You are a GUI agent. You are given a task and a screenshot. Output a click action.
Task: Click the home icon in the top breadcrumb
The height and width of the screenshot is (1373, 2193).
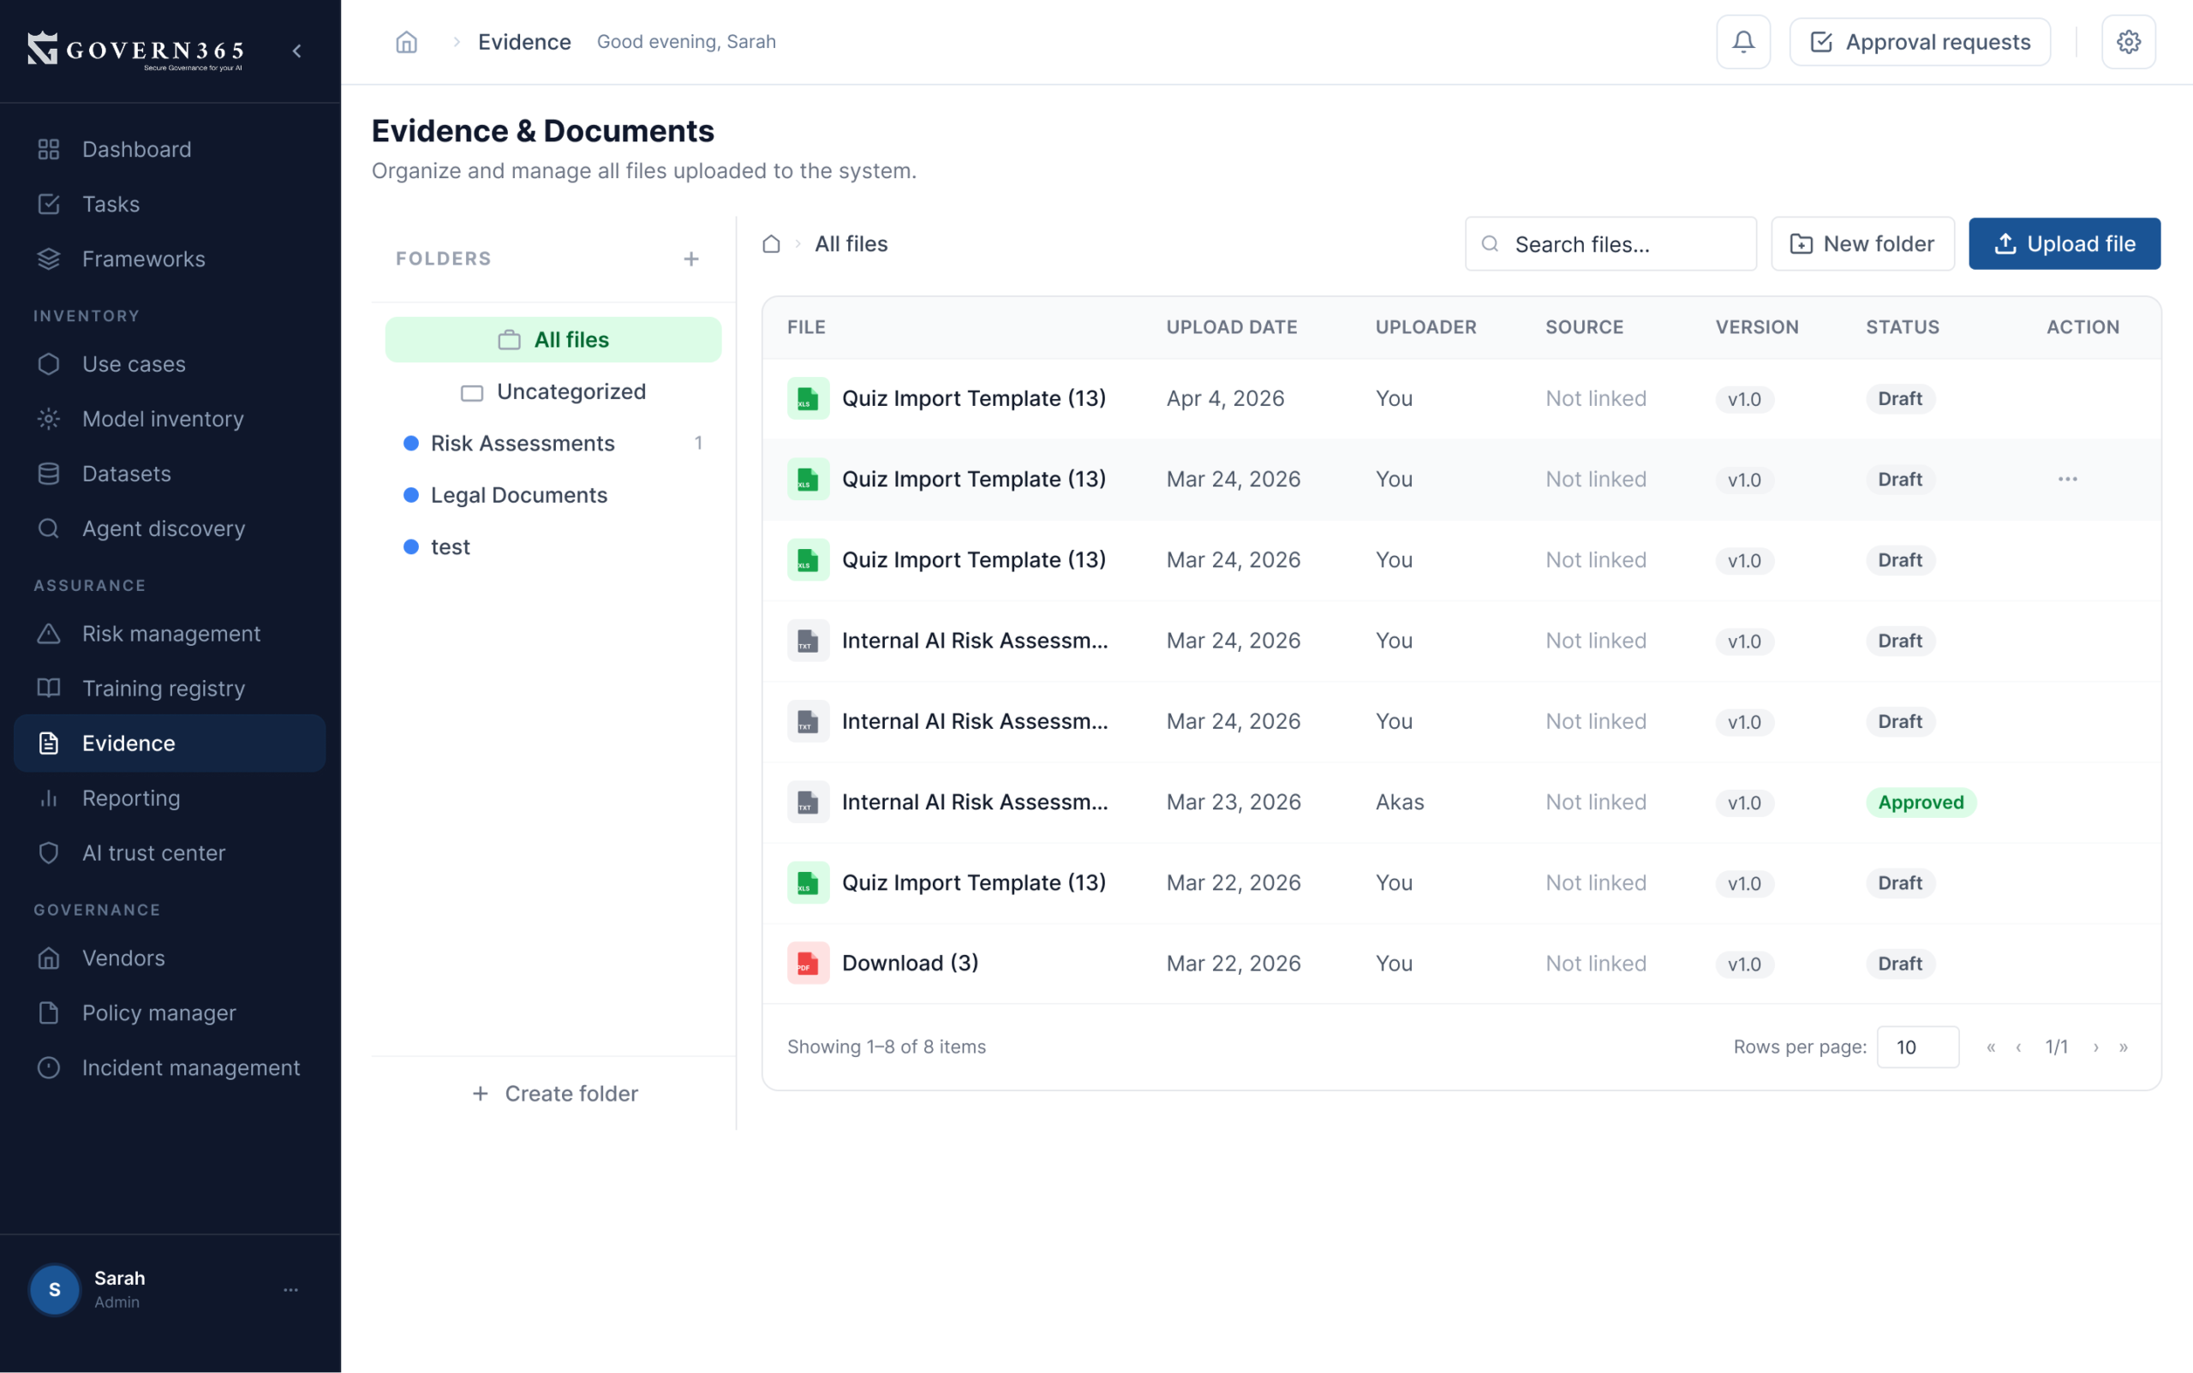click(406, 42)
